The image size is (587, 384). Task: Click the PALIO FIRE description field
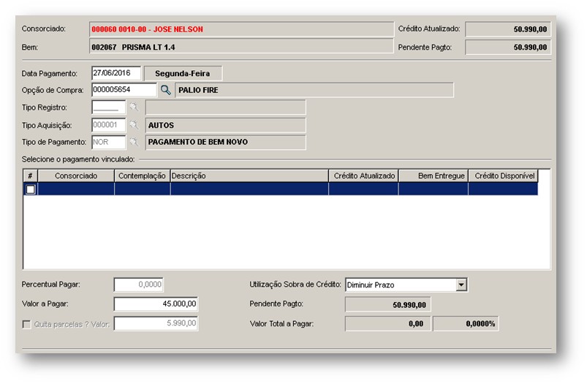pos(314,90)
